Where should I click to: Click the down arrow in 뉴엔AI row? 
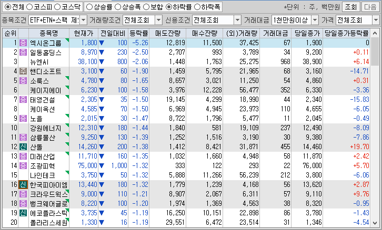point(102,62)
